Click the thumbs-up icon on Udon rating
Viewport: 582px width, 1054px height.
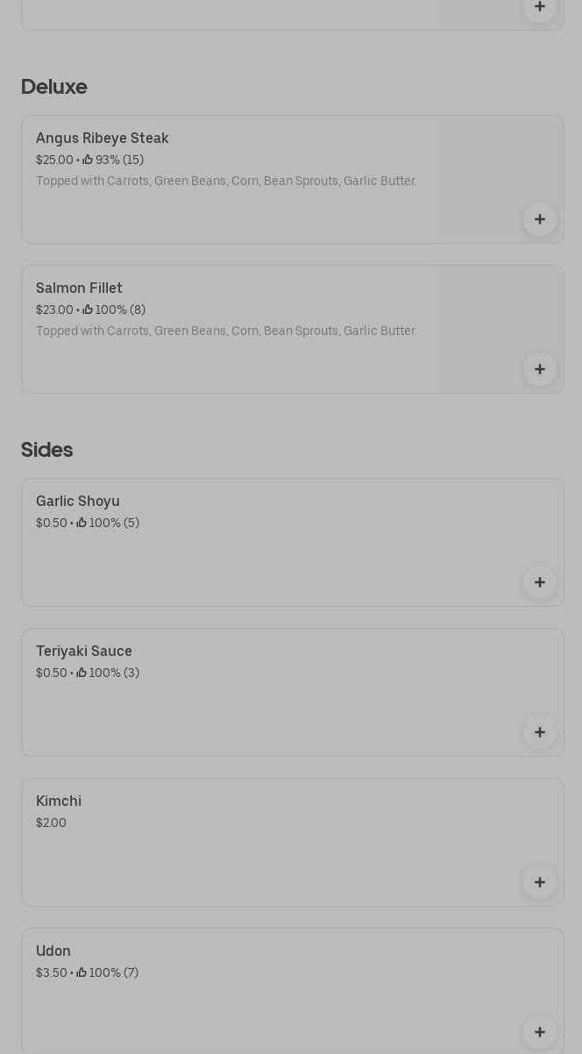tap(82, 972)
